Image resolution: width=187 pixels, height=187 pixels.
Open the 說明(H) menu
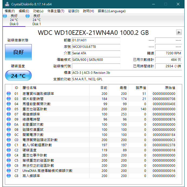pyautogui.click(x=88, y=11)
